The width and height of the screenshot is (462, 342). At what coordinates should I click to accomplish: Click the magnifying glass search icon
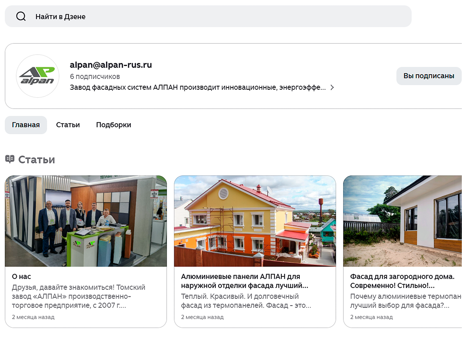(x=21, y=17)
